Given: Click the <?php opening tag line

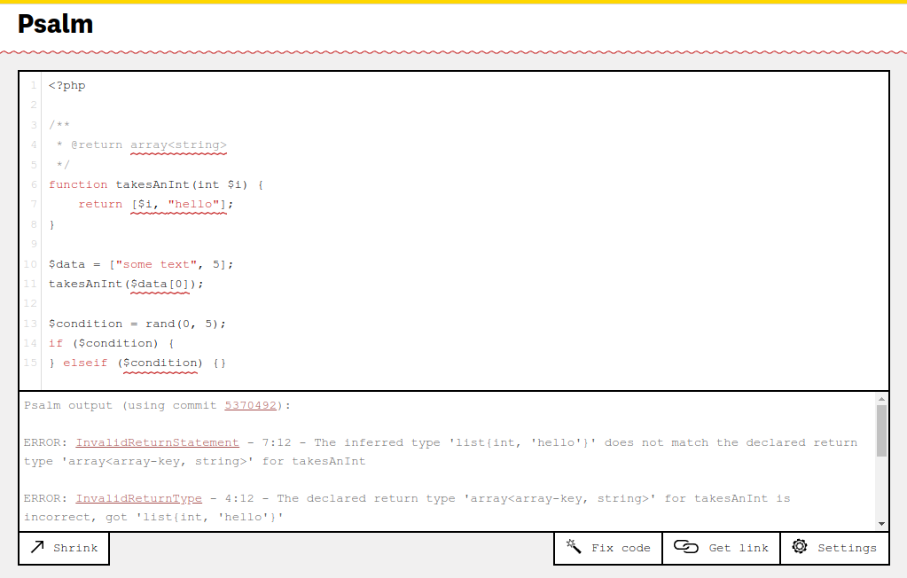Looking at the screenshot, I should pos(67,86).
